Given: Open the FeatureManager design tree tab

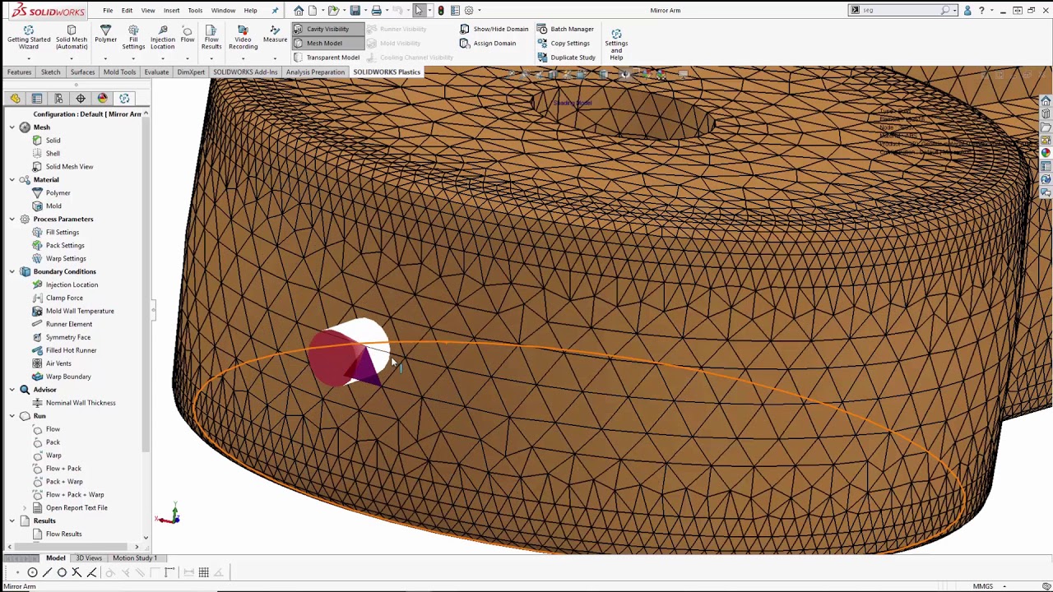Looking at the screenshot, I should [15, 99].
